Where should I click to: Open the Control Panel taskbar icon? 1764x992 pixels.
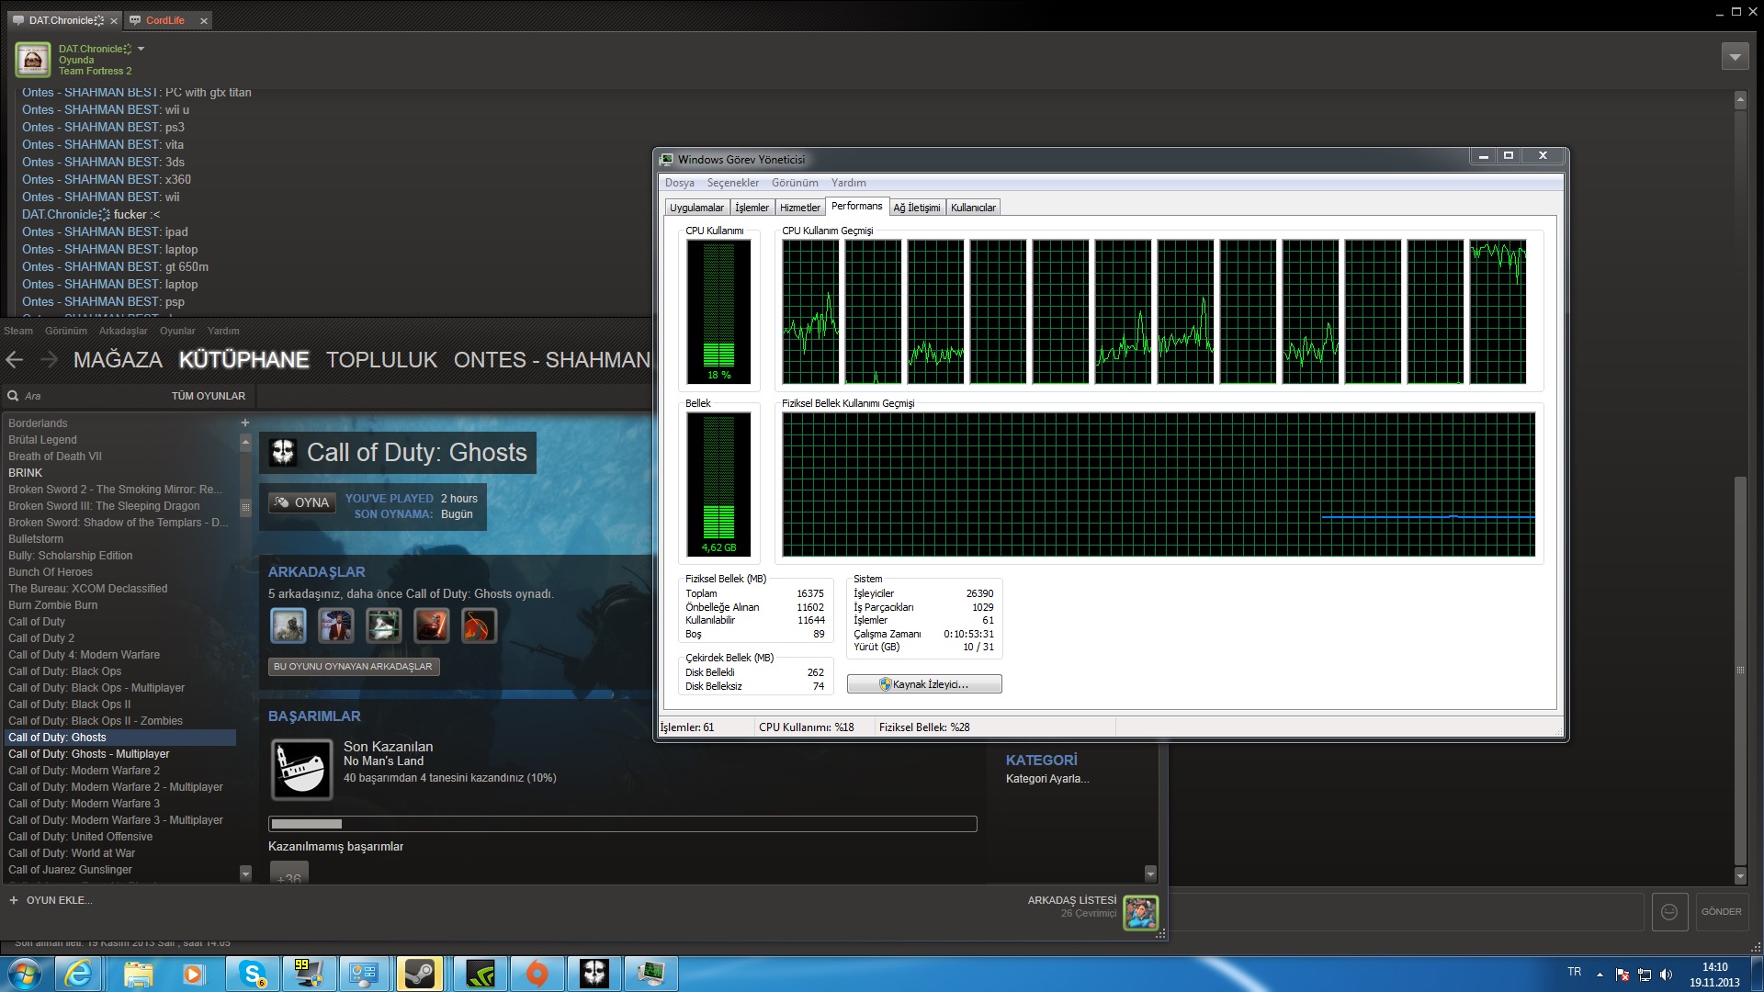tap(365, 974)
